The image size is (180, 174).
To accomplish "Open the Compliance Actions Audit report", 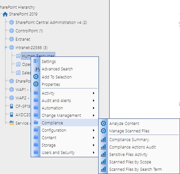I will (x=139, y=147).
